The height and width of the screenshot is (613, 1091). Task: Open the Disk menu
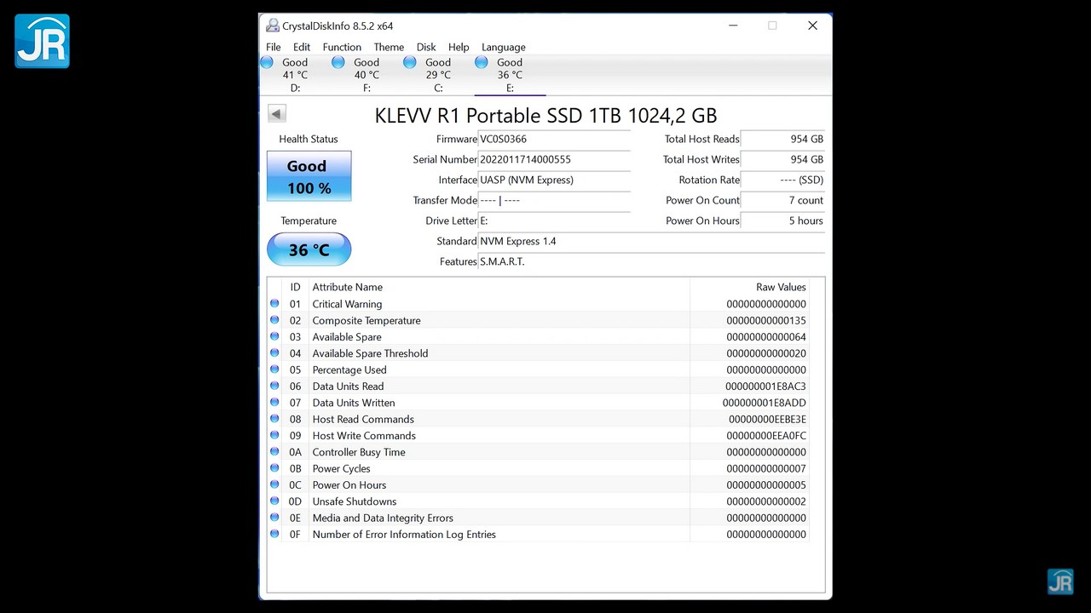tap(426, 47)
